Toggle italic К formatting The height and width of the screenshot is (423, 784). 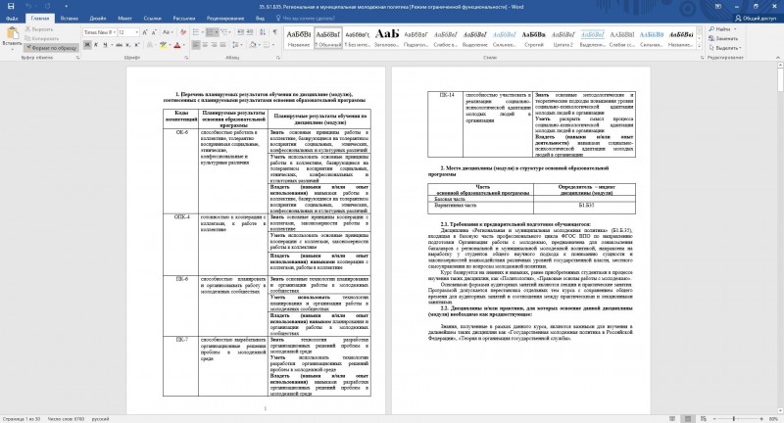pos(96,45)
